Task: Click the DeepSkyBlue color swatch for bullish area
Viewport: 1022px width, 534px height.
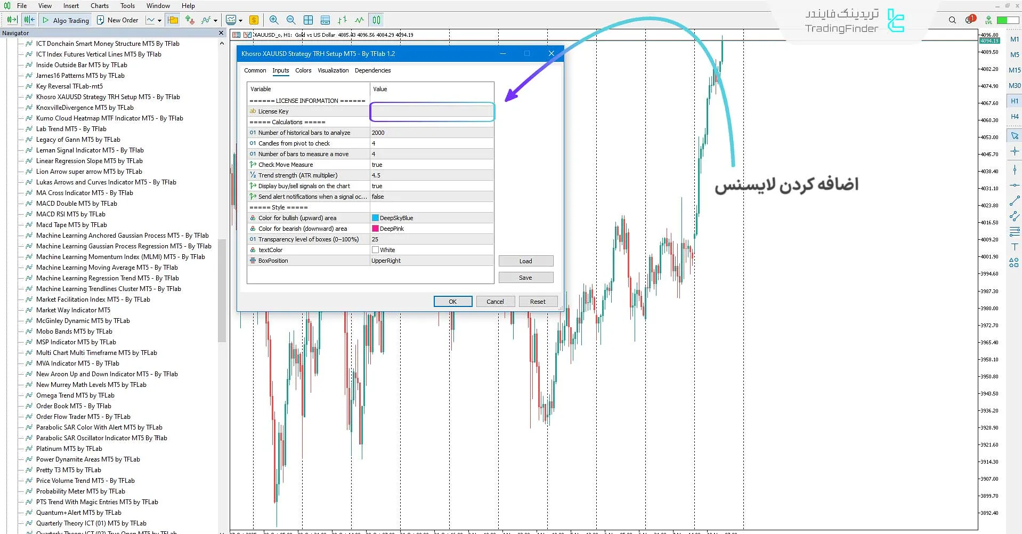Action: 376,217
